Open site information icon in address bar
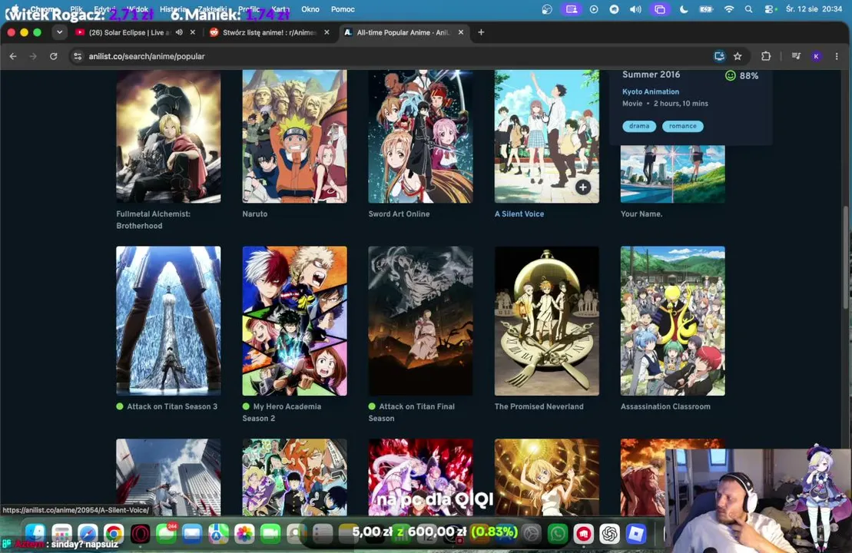Viewport: 852px width, 553px height. 78,56
